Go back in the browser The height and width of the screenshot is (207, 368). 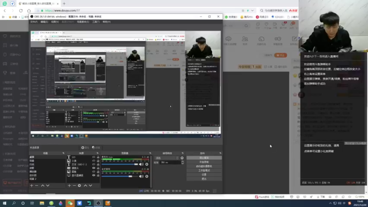point(5,11)
